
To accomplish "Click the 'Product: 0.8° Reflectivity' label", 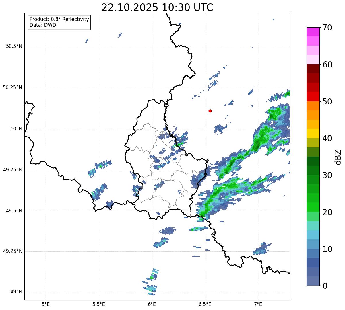I will [x=59, y=19].
